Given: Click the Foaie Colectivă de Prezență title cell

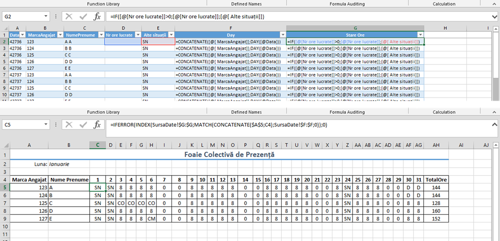Looking at the screenshot, I should click(229, 155).
